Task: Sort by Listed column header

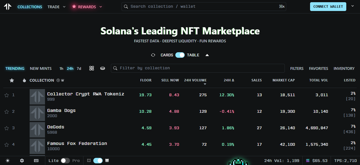Action: click(x=350, y=80)
